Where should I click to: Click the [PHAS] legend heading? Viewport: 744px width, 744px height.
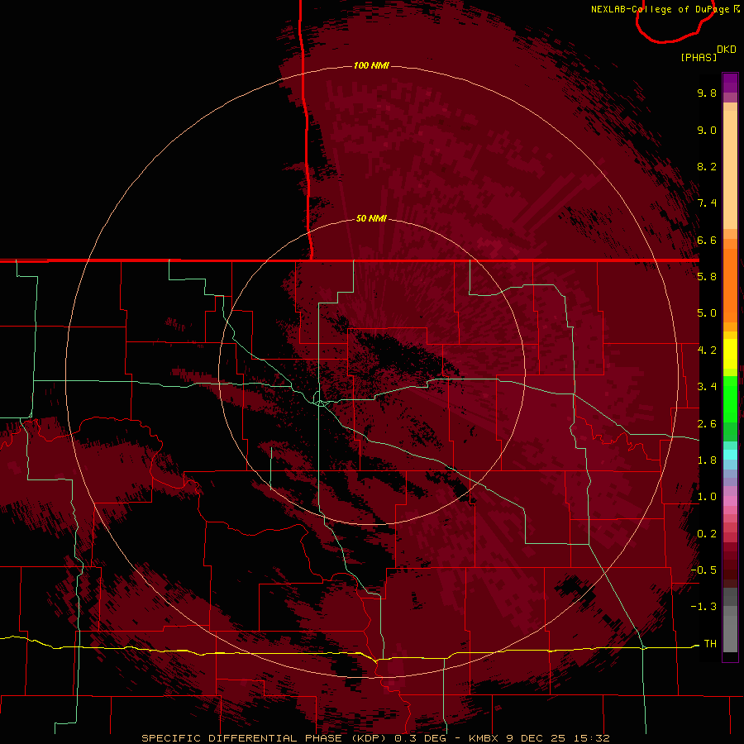(699, 57)
